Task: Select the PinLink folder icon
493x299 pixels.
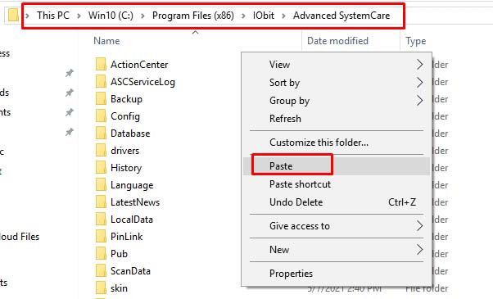Action: pos(101,237)
